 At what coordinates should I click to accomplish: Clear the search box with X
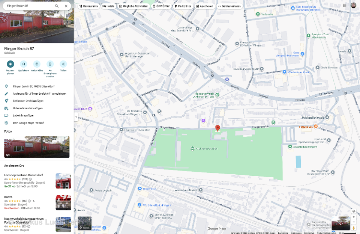[x=66, y=6]
